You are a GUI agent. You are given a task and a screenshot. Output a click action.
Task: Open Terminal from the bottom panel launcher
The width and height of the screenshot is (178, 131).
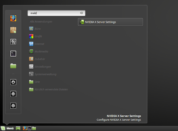[x=29, y=128]
